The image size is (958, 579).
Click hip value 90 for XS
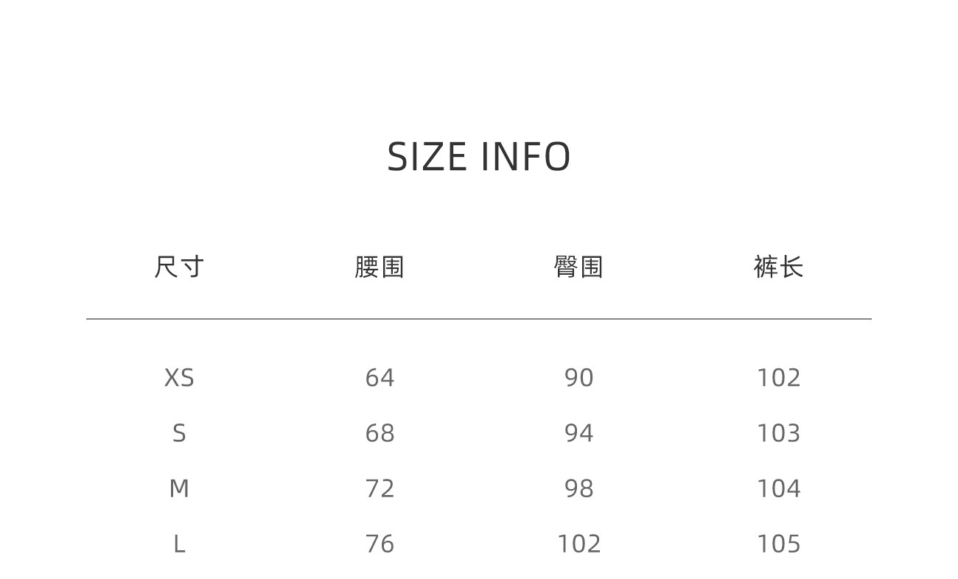(578, 378)
